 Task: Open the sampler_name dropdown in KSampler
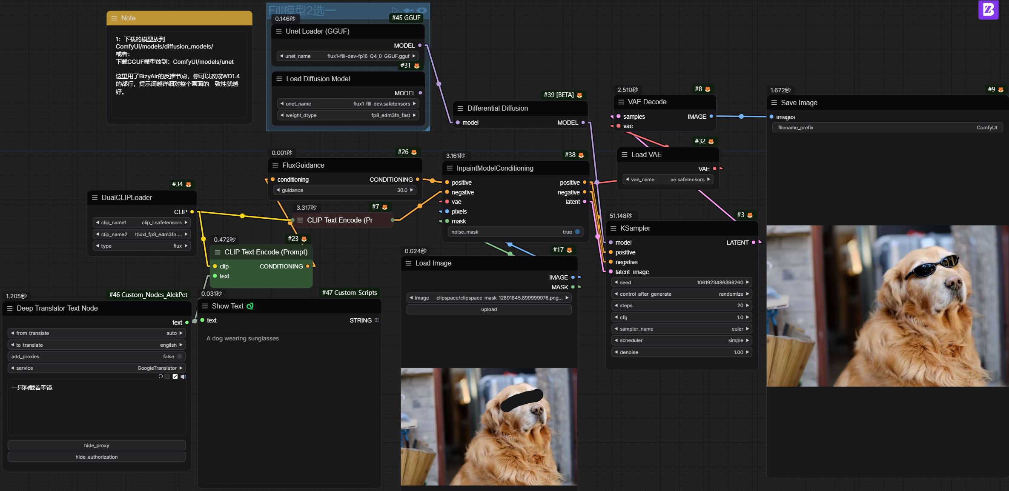coord(681,328)
